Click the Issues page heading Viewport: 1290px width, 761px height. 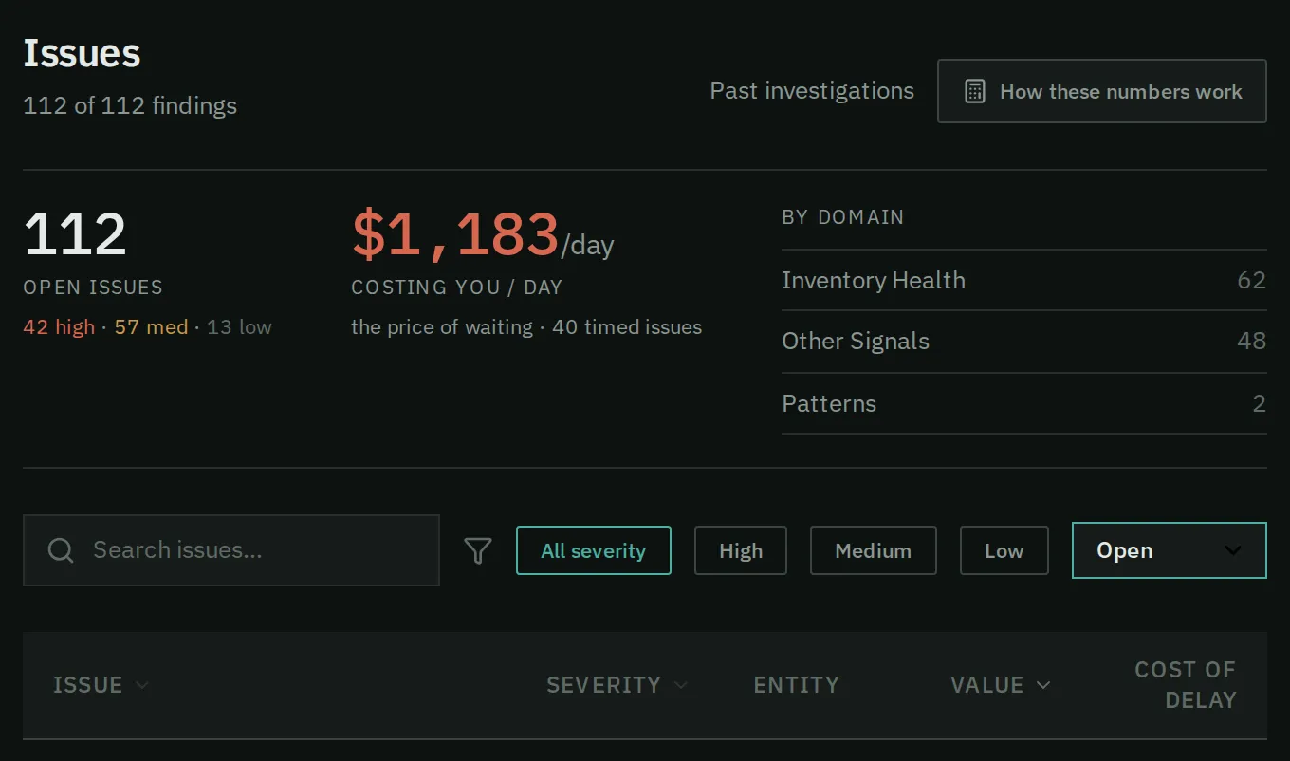tap(83, 53)
